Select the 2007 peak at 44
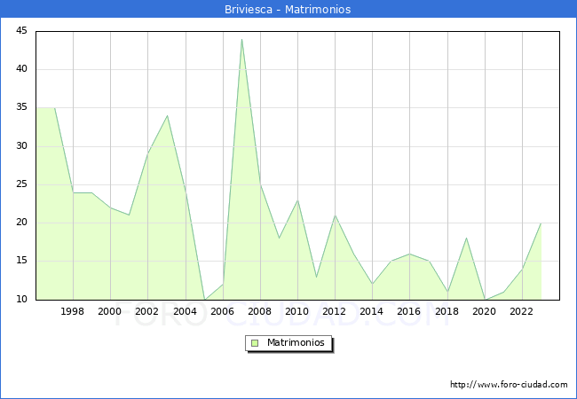The width and height of the screenshot is (577, 399). pyautogui.click(x=241, y=39)
